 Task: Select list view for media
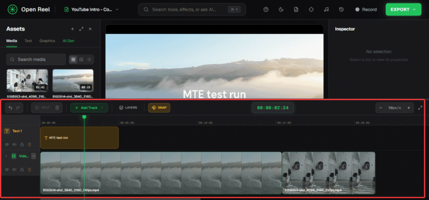point(89,60)
